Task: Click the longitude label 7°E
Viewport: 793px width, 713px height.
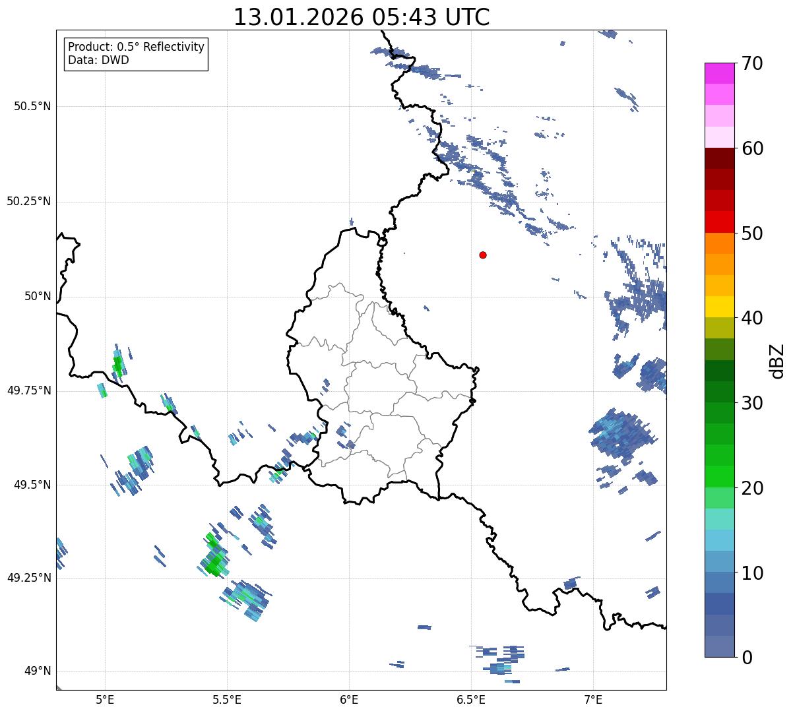Action: click(593, 699)
